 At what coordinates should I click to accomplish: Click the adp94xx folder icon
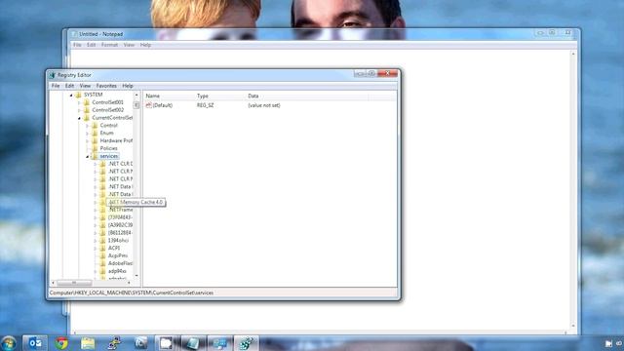pos(102,271)
